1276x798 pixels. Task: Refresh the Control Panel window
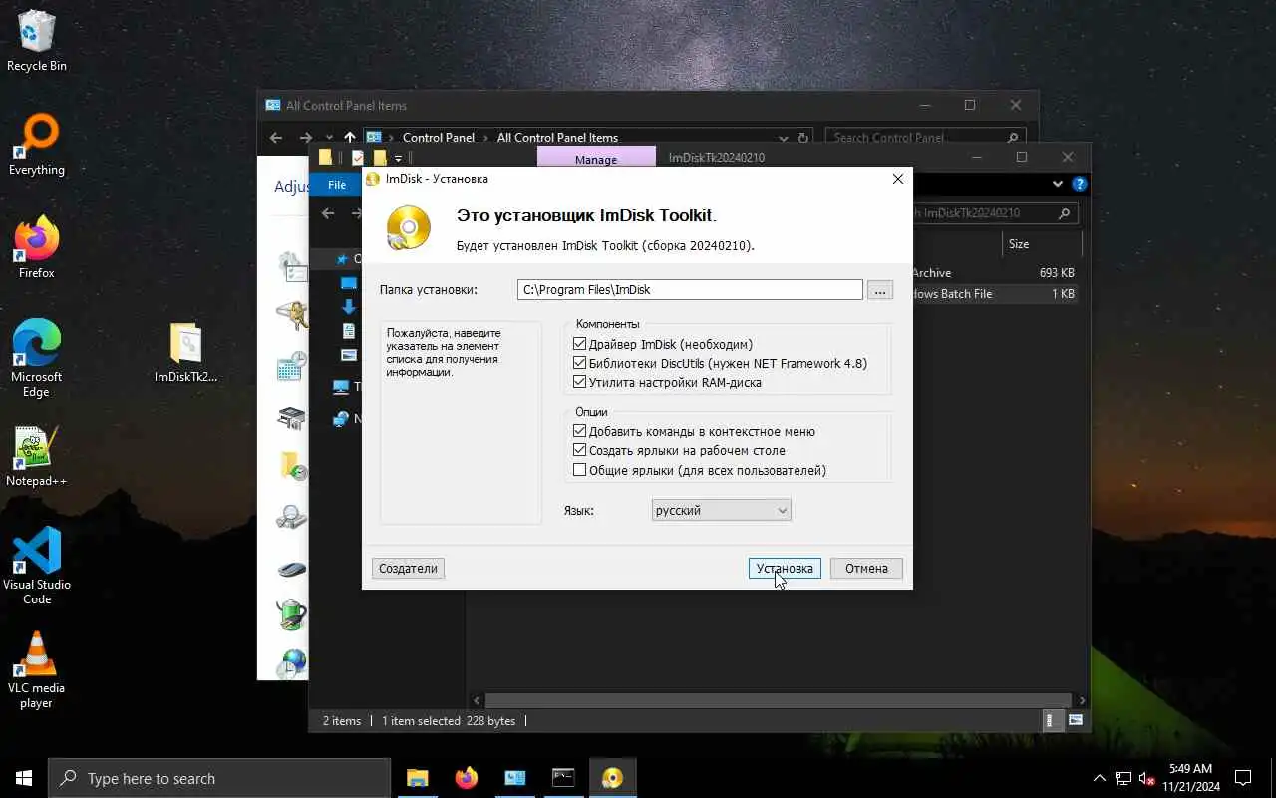pyautogui.click(x=803, y=138)
